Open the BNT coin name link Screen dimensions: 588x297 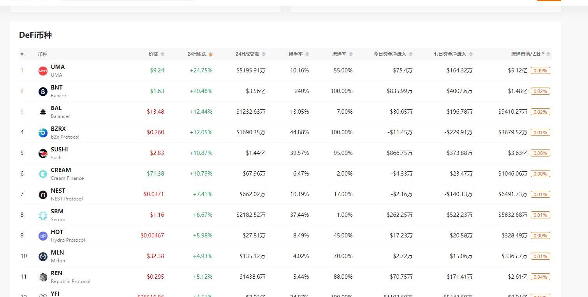(56, 88)
